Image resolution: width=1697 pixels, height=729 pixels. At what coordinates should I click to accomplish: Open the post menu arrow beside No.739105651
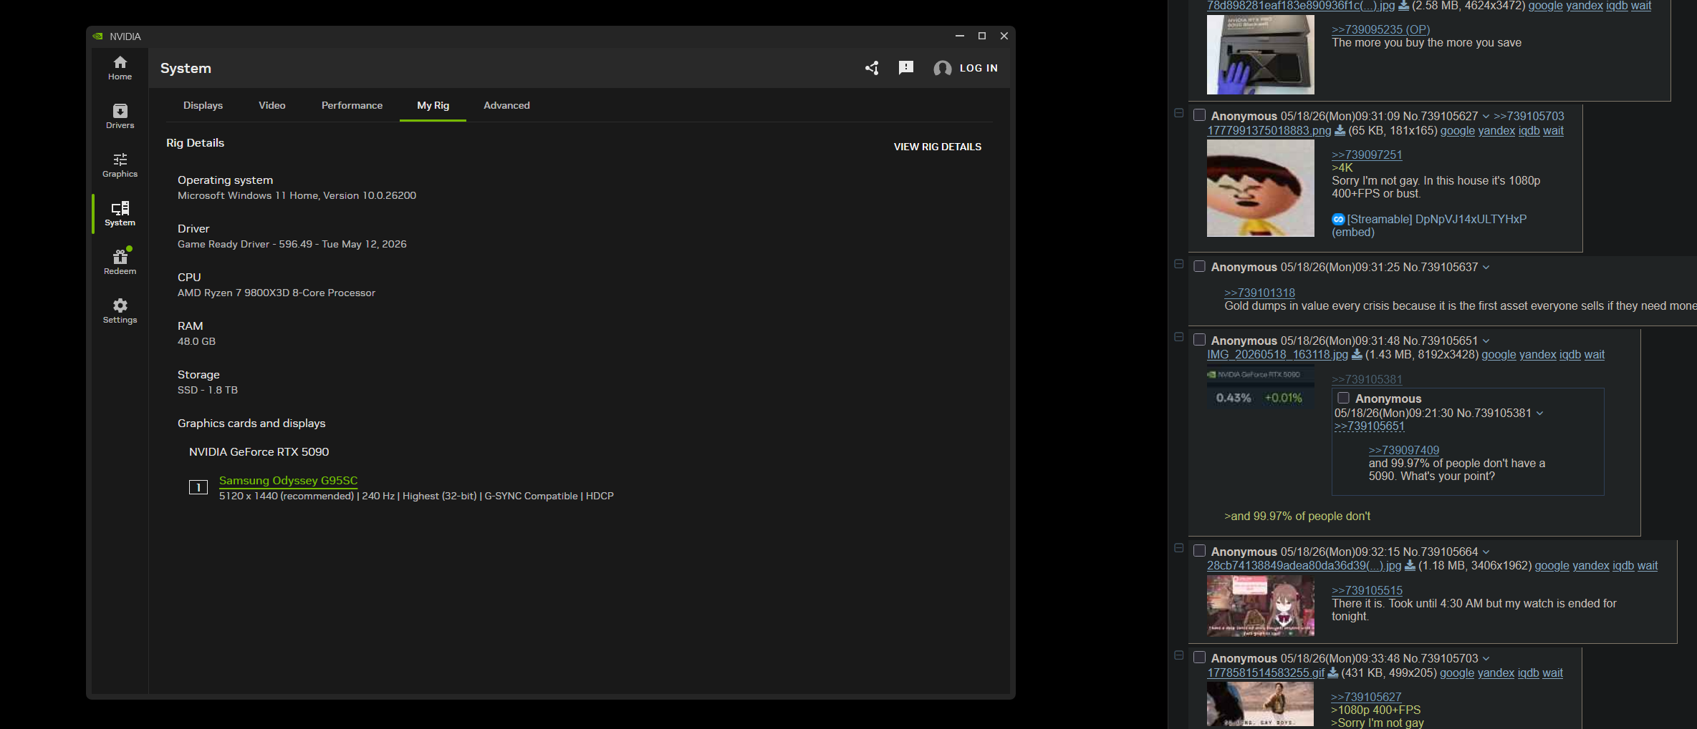pyautogui.click(x=1486, y=341)
